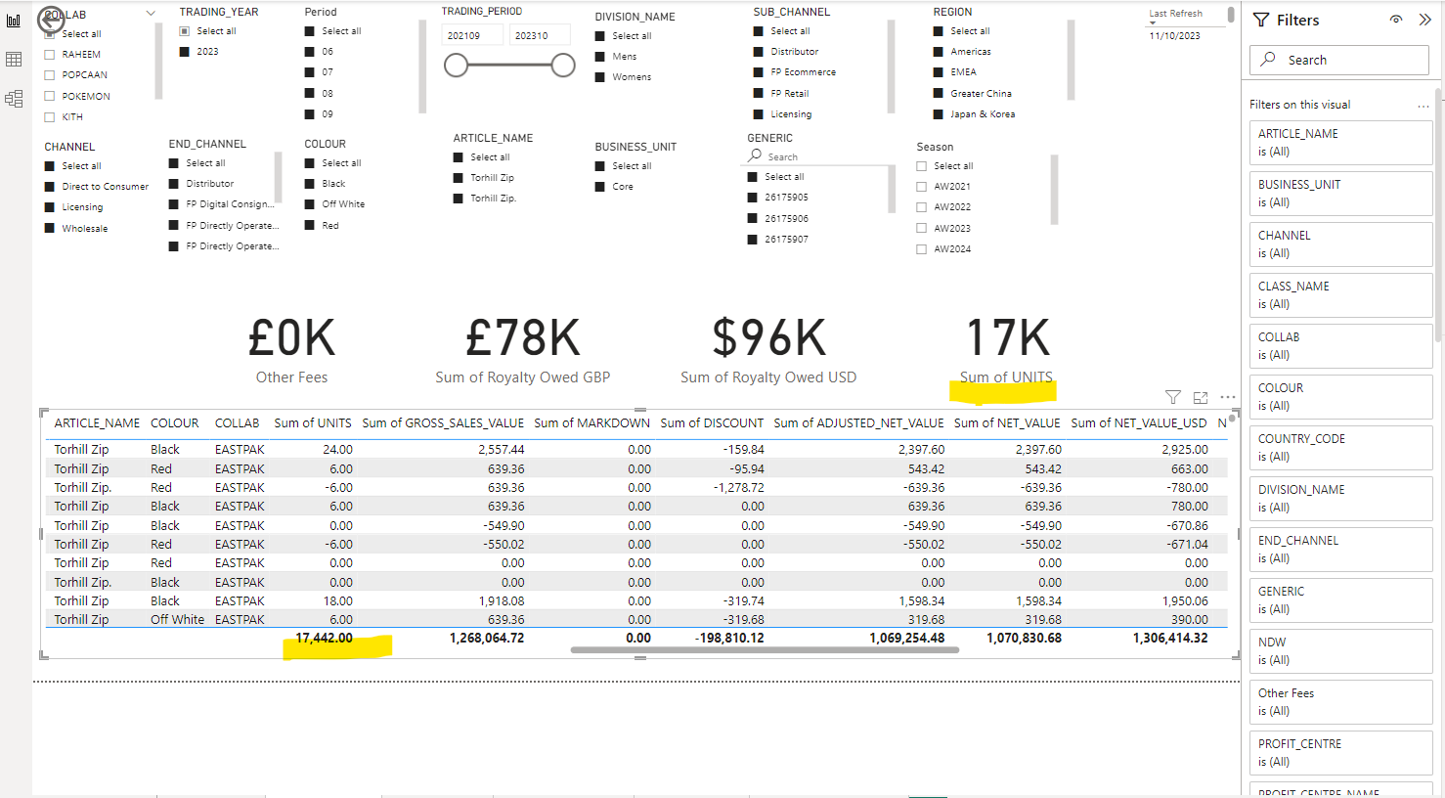Toggle the EMEA region checkbox

[939, 72]
